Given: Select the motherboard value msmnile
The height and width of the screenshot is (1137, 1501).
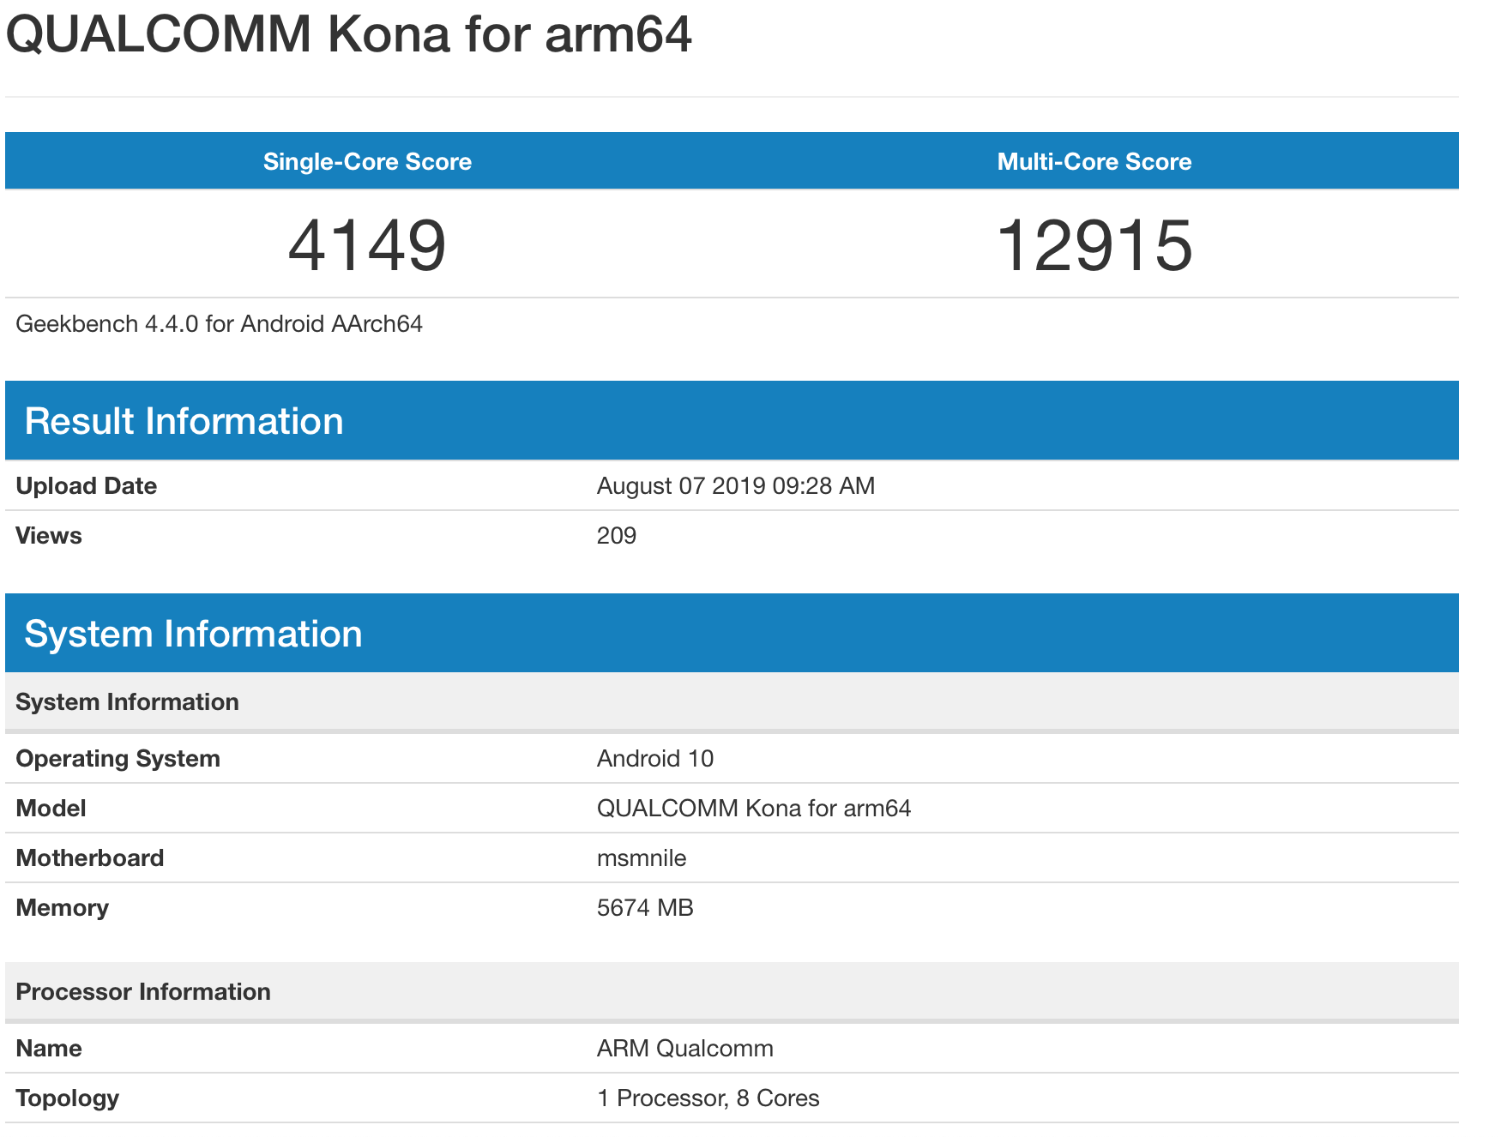Looking at the screenshot, I should [x=642, y=858].
